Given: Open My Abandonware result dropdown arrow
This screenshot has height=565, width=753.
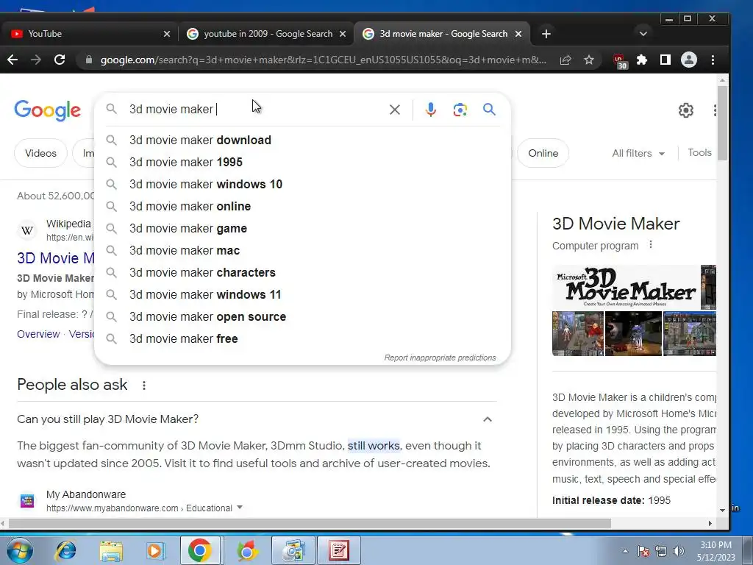Looking at the screenshot, I should [x=240, y=508].
